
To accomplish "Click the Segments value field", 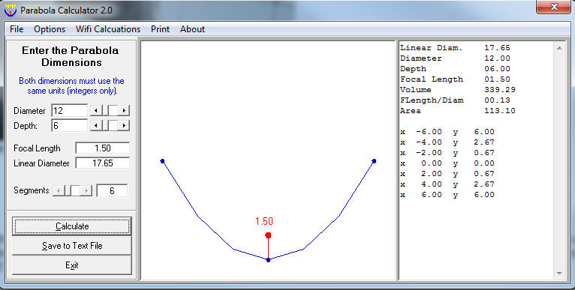I will (x=112, y=191).
